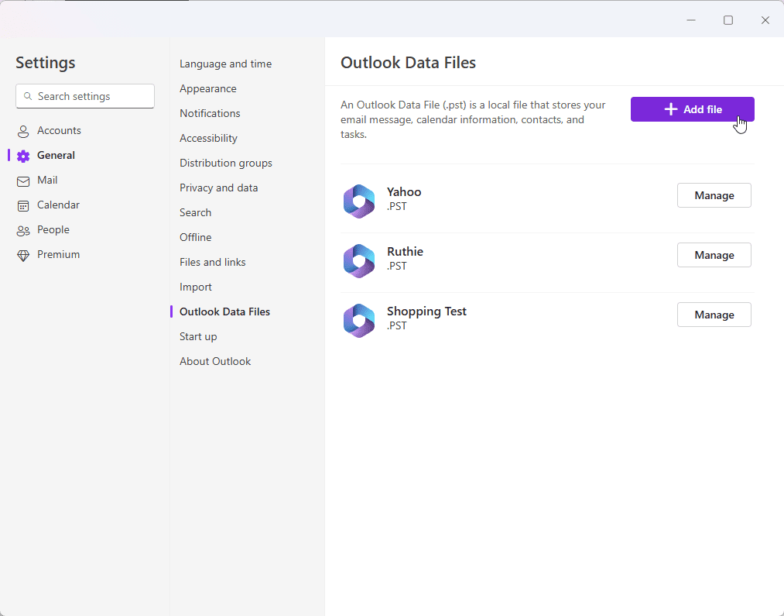The height and width of the screenshot is (616, 784).
Task: Click the plus icon on Add file
Action: [x=670, y=109]
